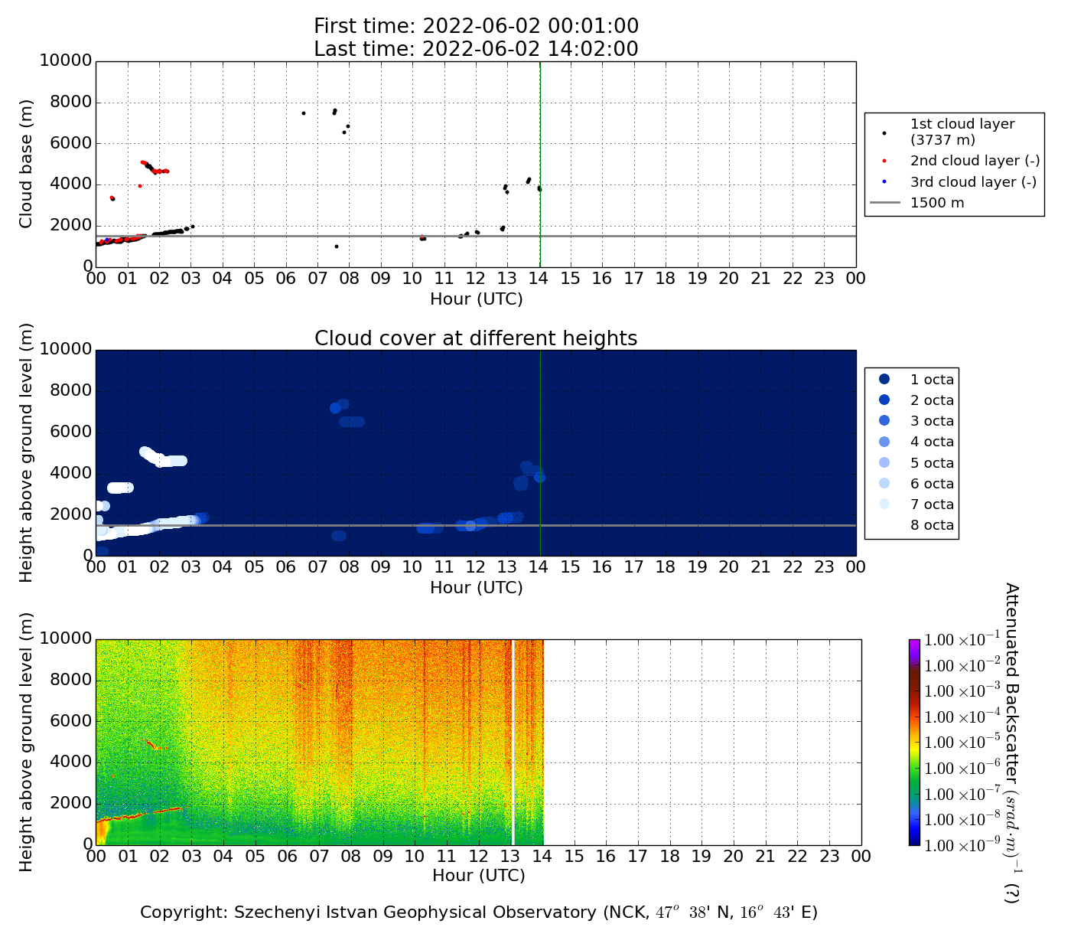
Task: Click the colorbar tick label 1.00×10⁻⁷
Action: [x=963, y=794]
